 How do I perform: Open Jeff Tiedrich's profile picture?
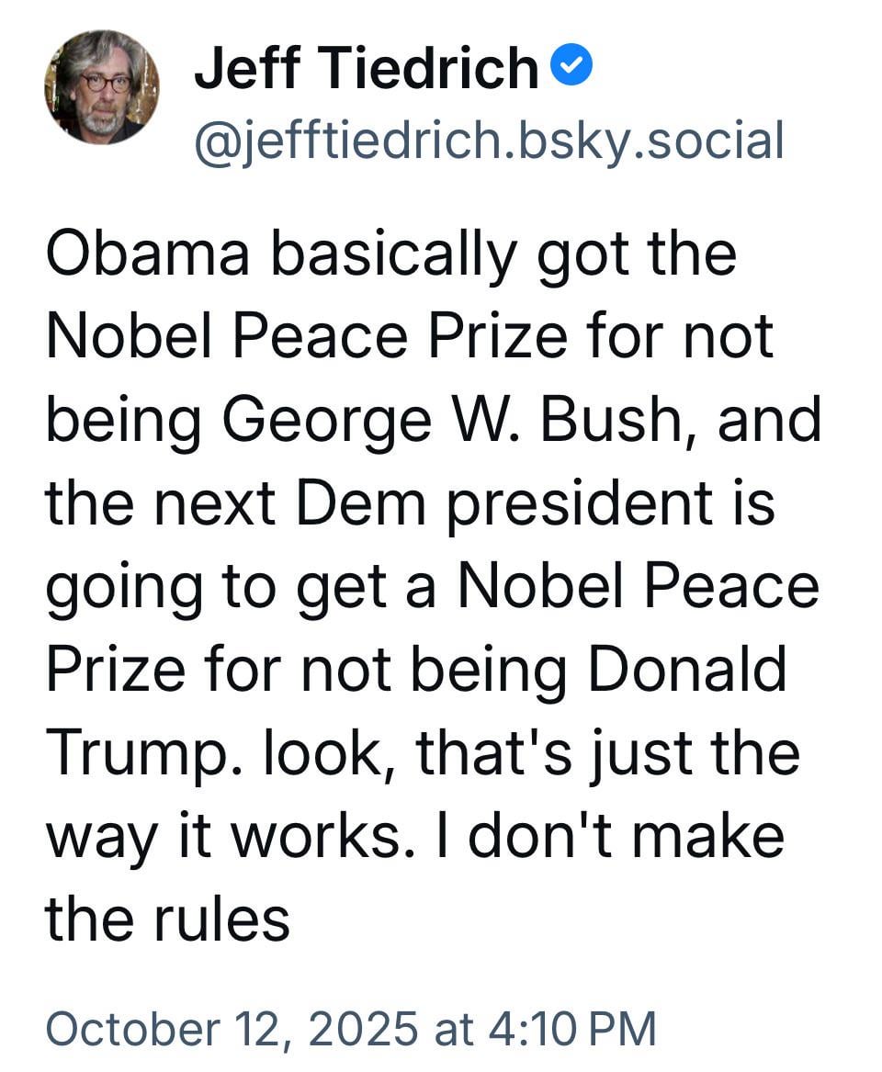[x=101, y=87]
